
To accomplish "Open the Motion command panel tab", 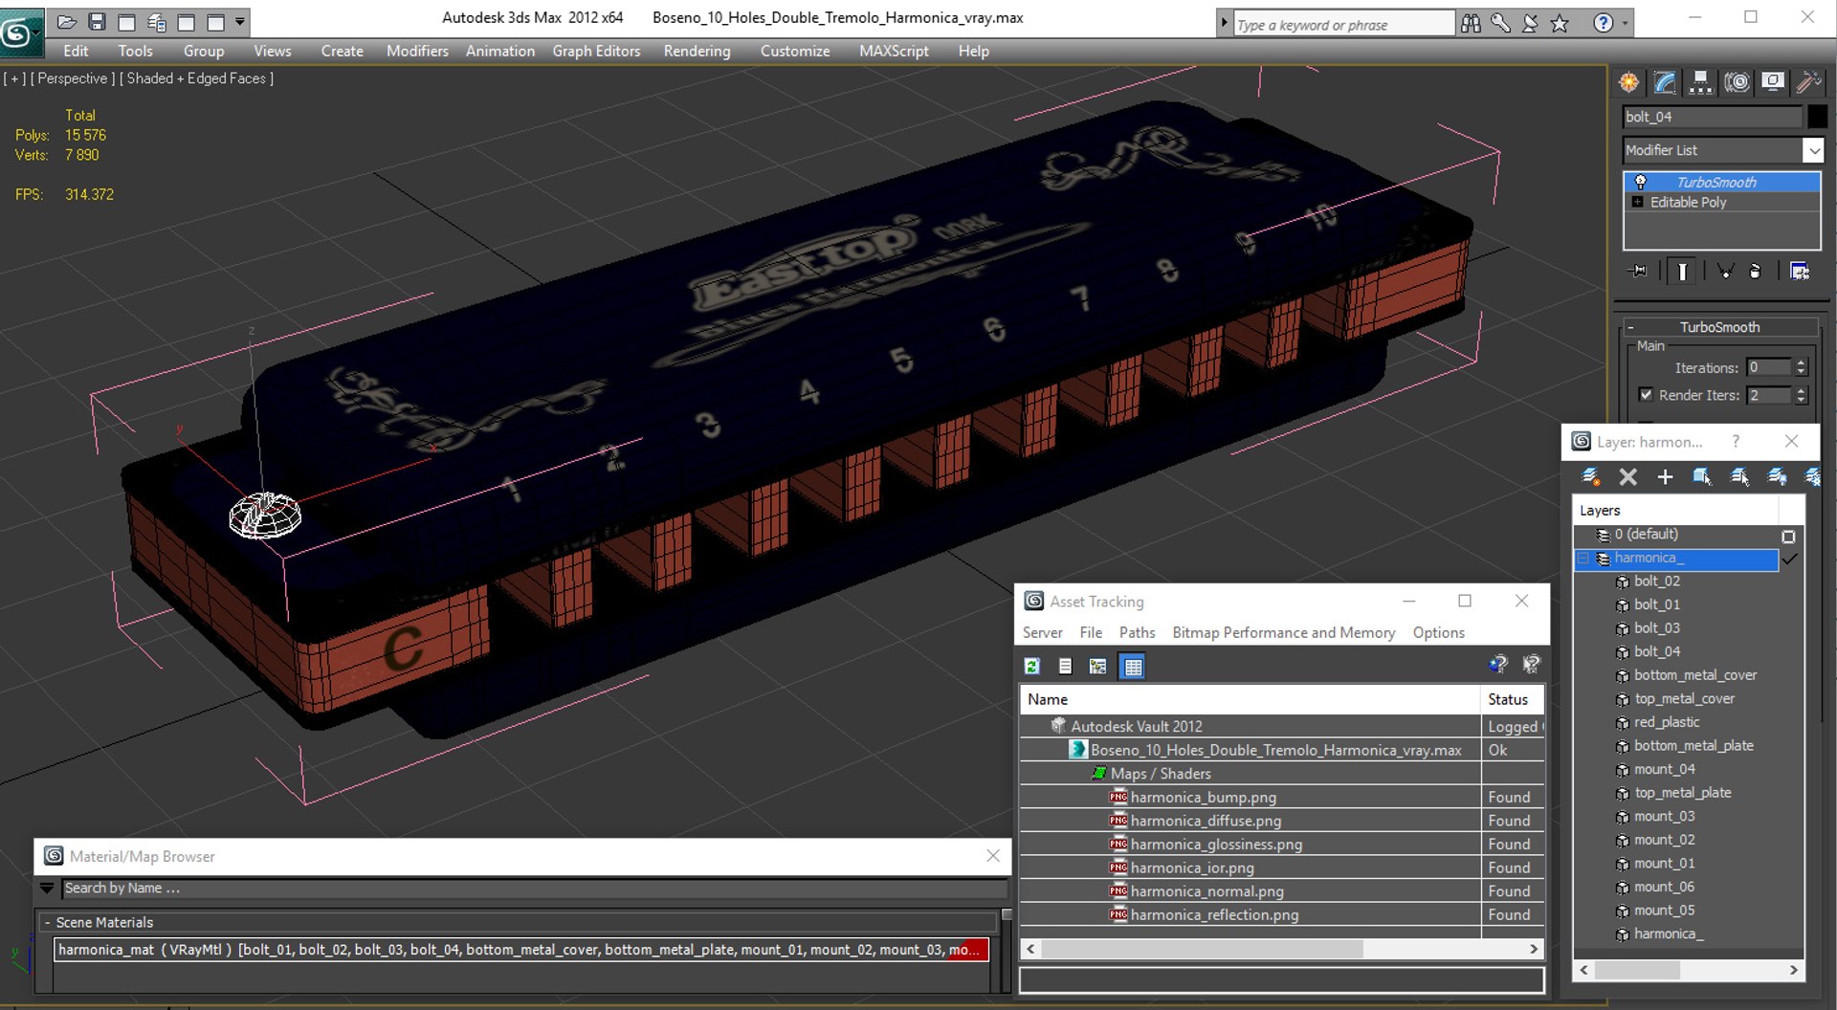I will click(1737, 82).
